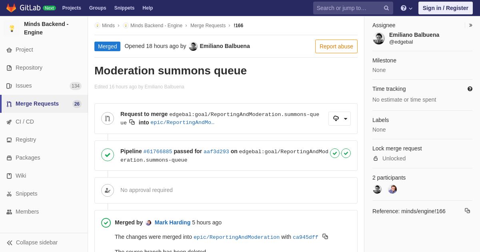Open author Emiliano Balbuena profile link

click(x=225, y=46)
